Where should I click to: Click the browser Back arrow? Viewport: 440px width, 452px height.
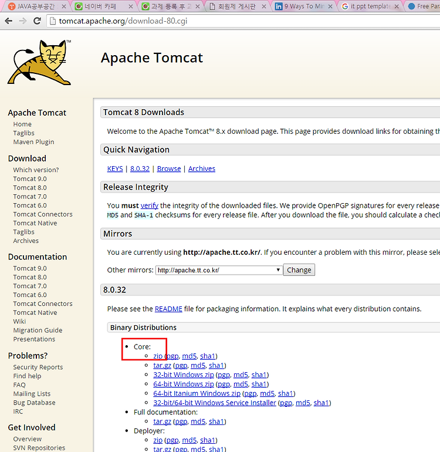coord(9,21)
